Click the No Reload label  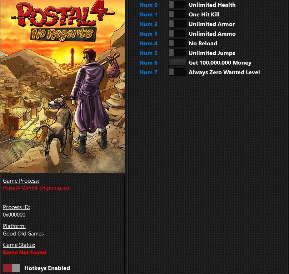tap(203, 44)
